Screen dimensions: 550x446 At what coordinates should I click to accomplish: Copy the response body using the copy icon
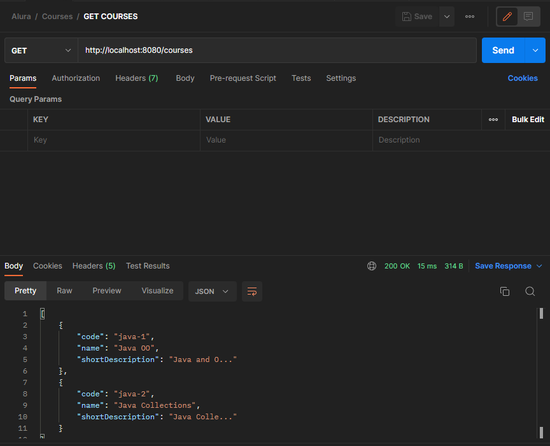(505, 291)
